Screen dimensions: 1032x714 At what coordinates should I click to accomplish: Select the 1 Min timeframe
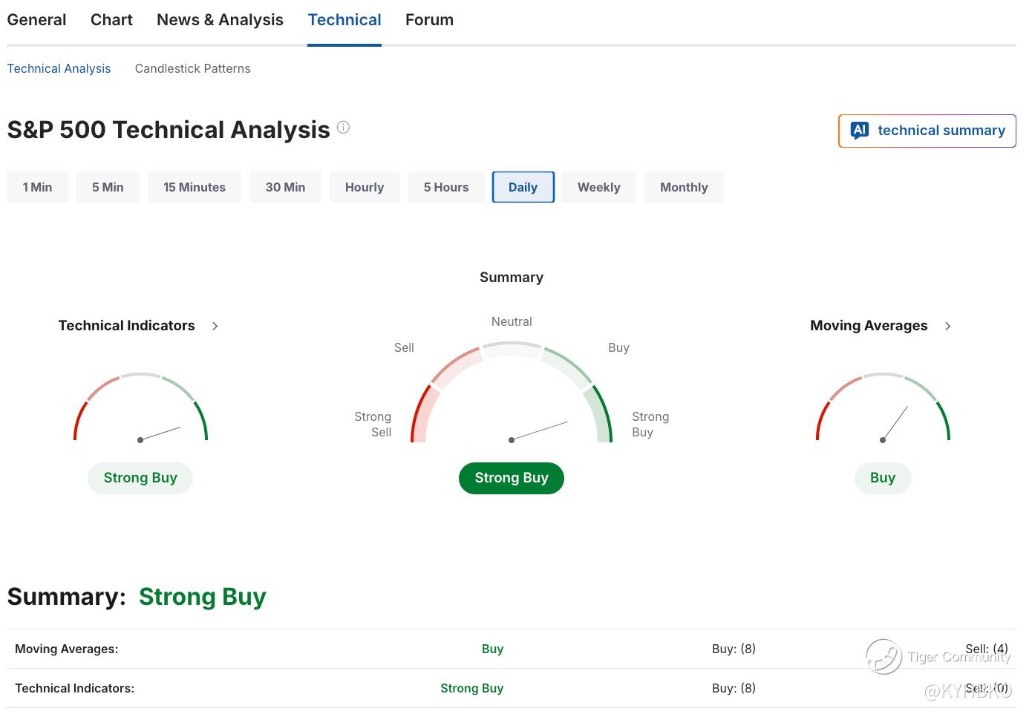pos(37,187)
